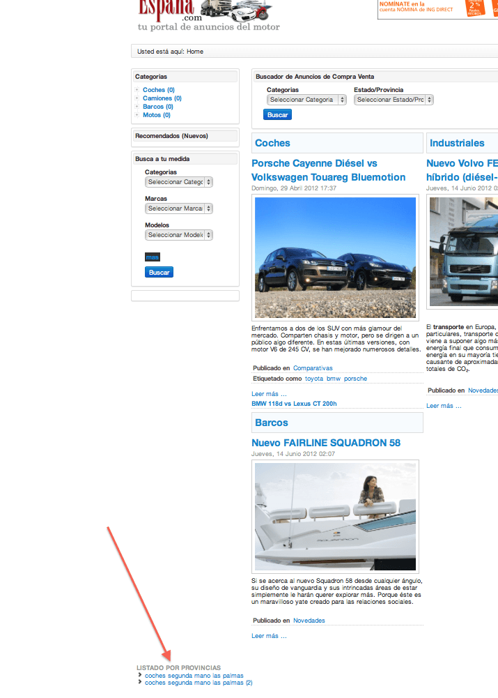498x698 pixels.
Task: Click the ING Direct Nómina banner ad
Action: [x=437, y=9]
